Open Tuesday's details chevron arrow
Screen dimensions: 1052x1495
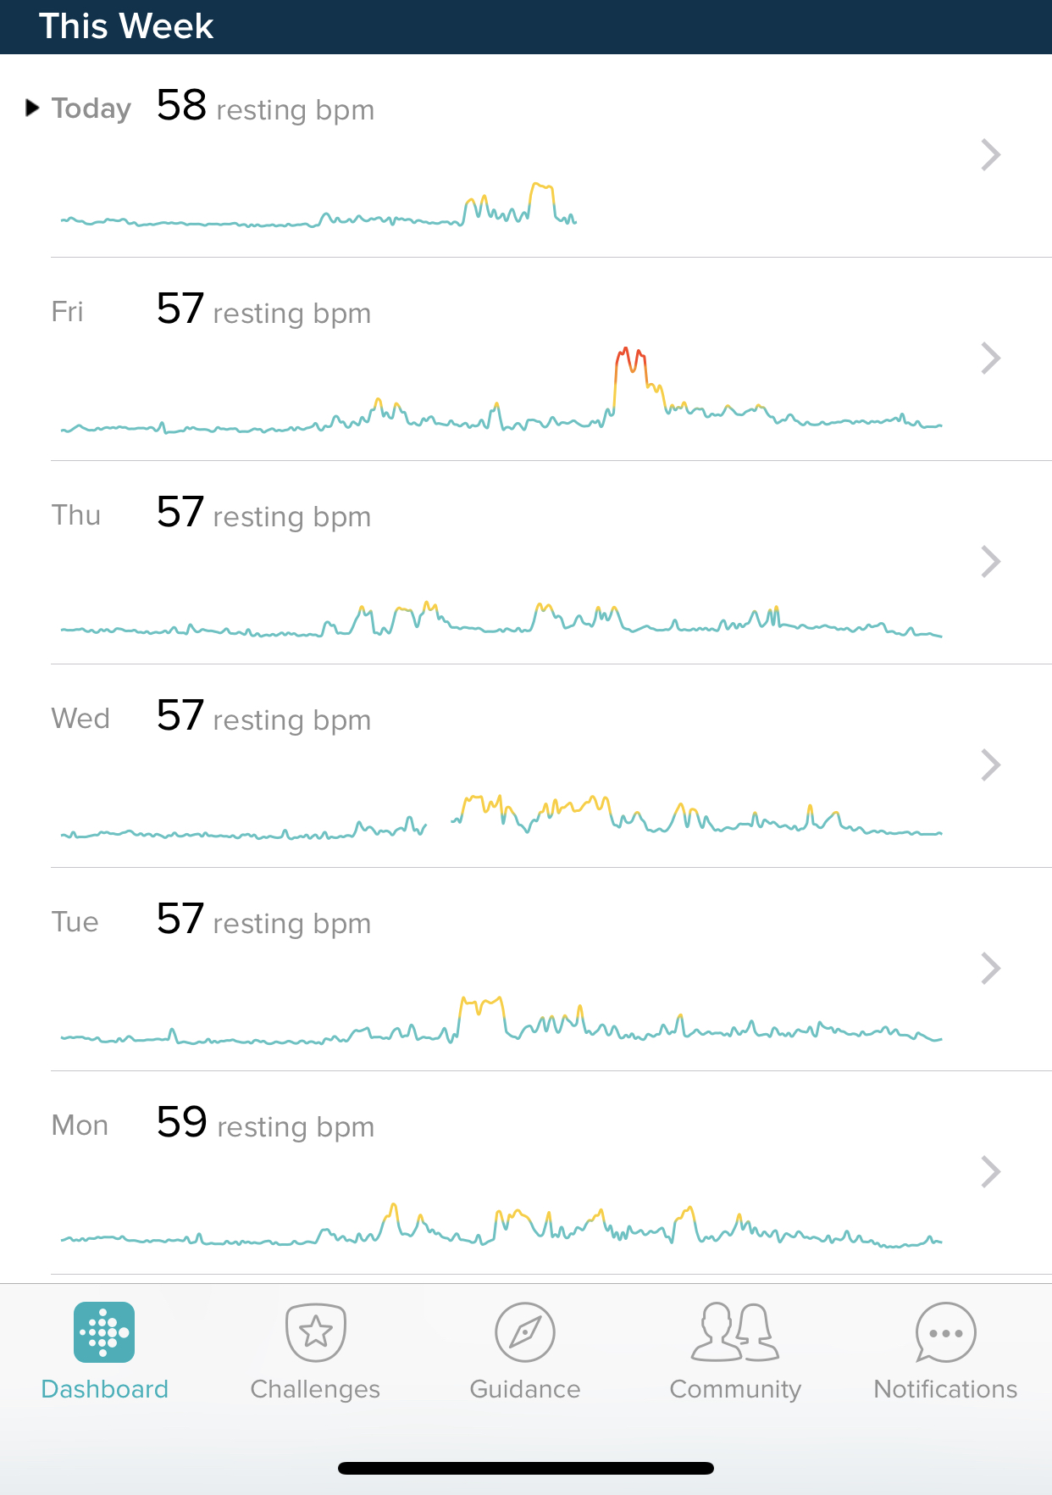coord(990,969)
